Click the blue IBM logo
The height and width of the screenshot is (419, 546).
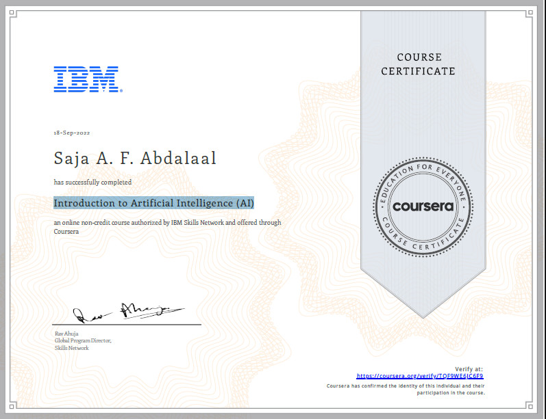point(88,79)
